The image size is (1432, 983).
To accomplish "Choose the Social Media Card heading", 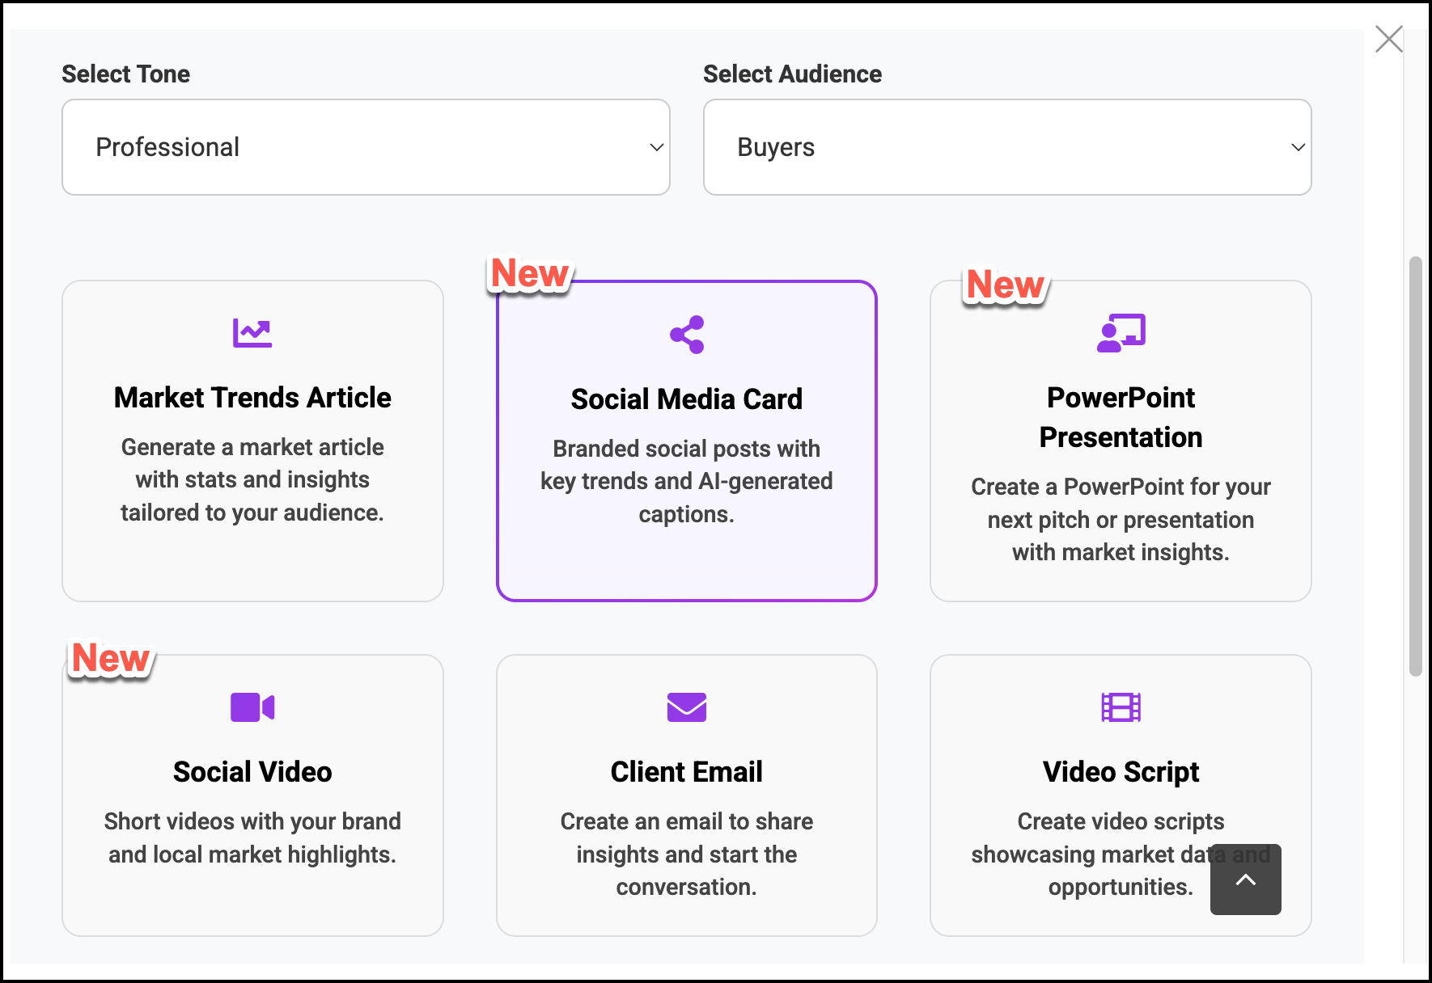I will point(687,399).
